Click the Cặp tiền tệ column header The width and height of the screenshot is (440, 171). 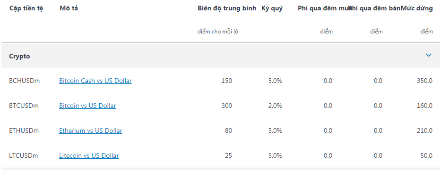tap(26, 8)
